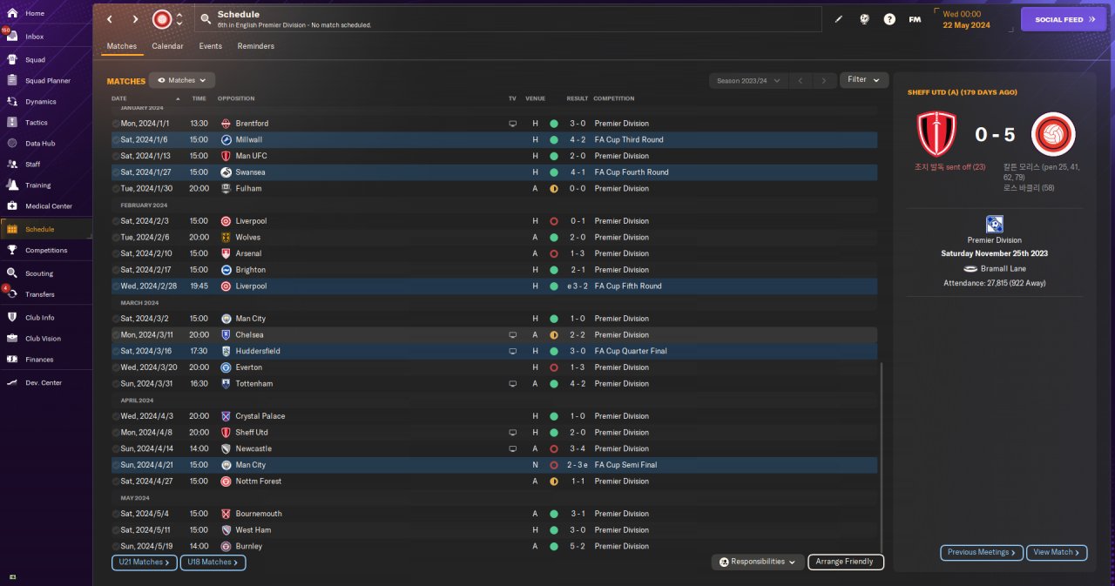Switch to the Calendar tab
1115x586 pixels.
tap(167, 46)
